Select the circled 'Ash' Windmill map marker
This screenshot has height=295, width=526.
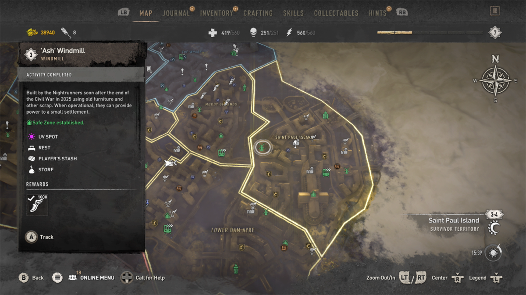point(262,147)
